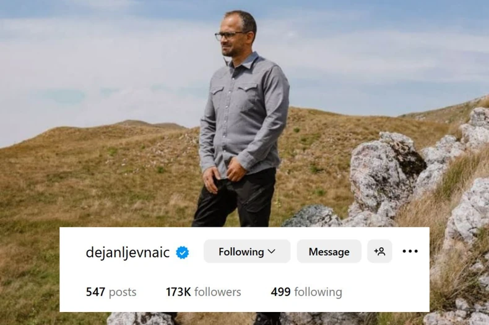Open the 173K followers list
This screenshot has width=489, height=325.
(x=203, y=292)
